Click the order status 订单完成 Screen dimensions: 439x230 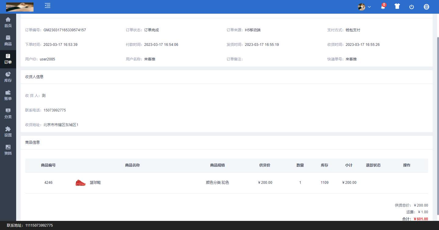click(152, 30)
